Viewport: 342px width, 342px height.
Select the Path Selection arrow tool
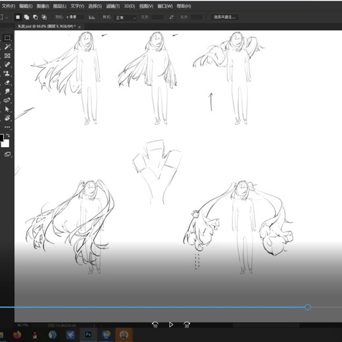(7, 109)
